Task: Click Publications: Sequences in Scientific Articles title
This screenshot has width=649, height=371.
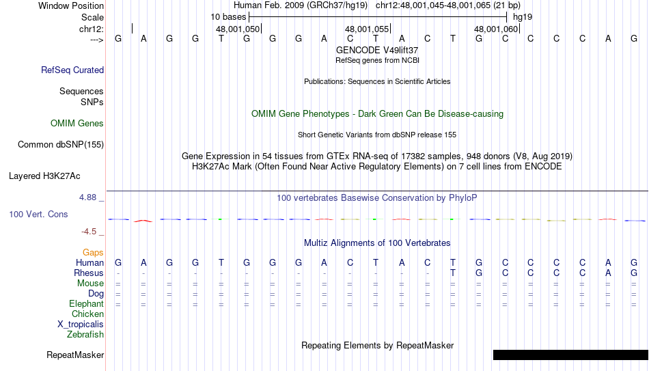Action: (x=377, y=81)
